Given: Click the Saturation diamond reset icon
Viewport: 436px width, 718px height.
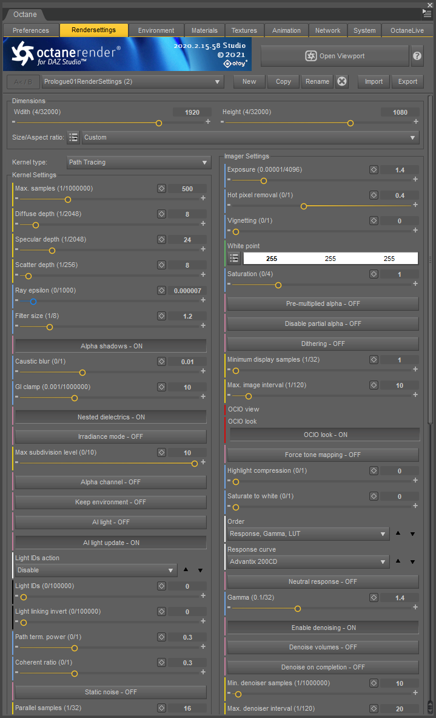Looking at the screenshot, I should (374, 274).
